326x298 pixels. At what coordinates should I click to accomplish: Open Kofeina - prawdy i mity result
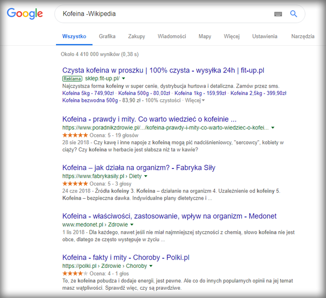[x=149, y=119]
